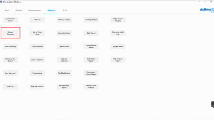
Task: Click the Exit tab
Action: (x=65, y=10)
